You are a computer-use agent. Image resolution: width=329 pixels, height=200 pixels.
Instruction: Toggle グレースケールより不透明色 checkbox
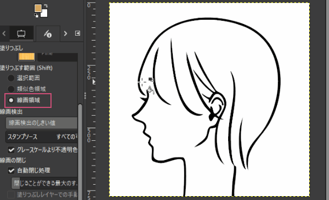[11, 150]
